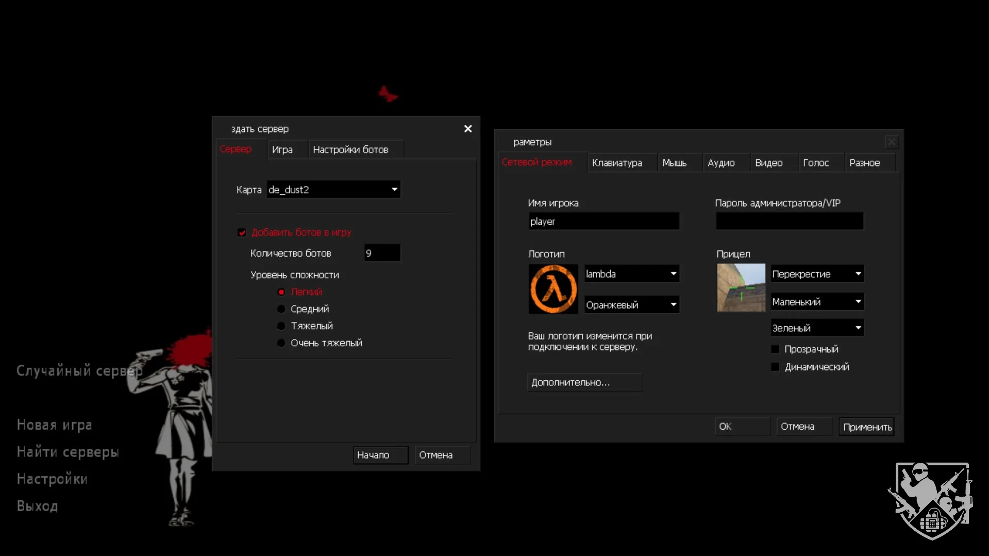Enable the 'Добавить ботов в игру' checkbox
Image resolution: width=989 pixels, height=556 pixels.
pyautogui.click(x=242, y=233)
